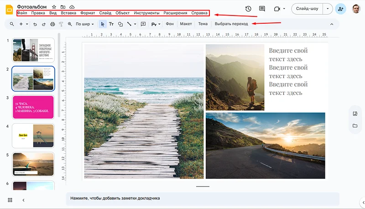Click the Выбрать переход button

point(231,24)
